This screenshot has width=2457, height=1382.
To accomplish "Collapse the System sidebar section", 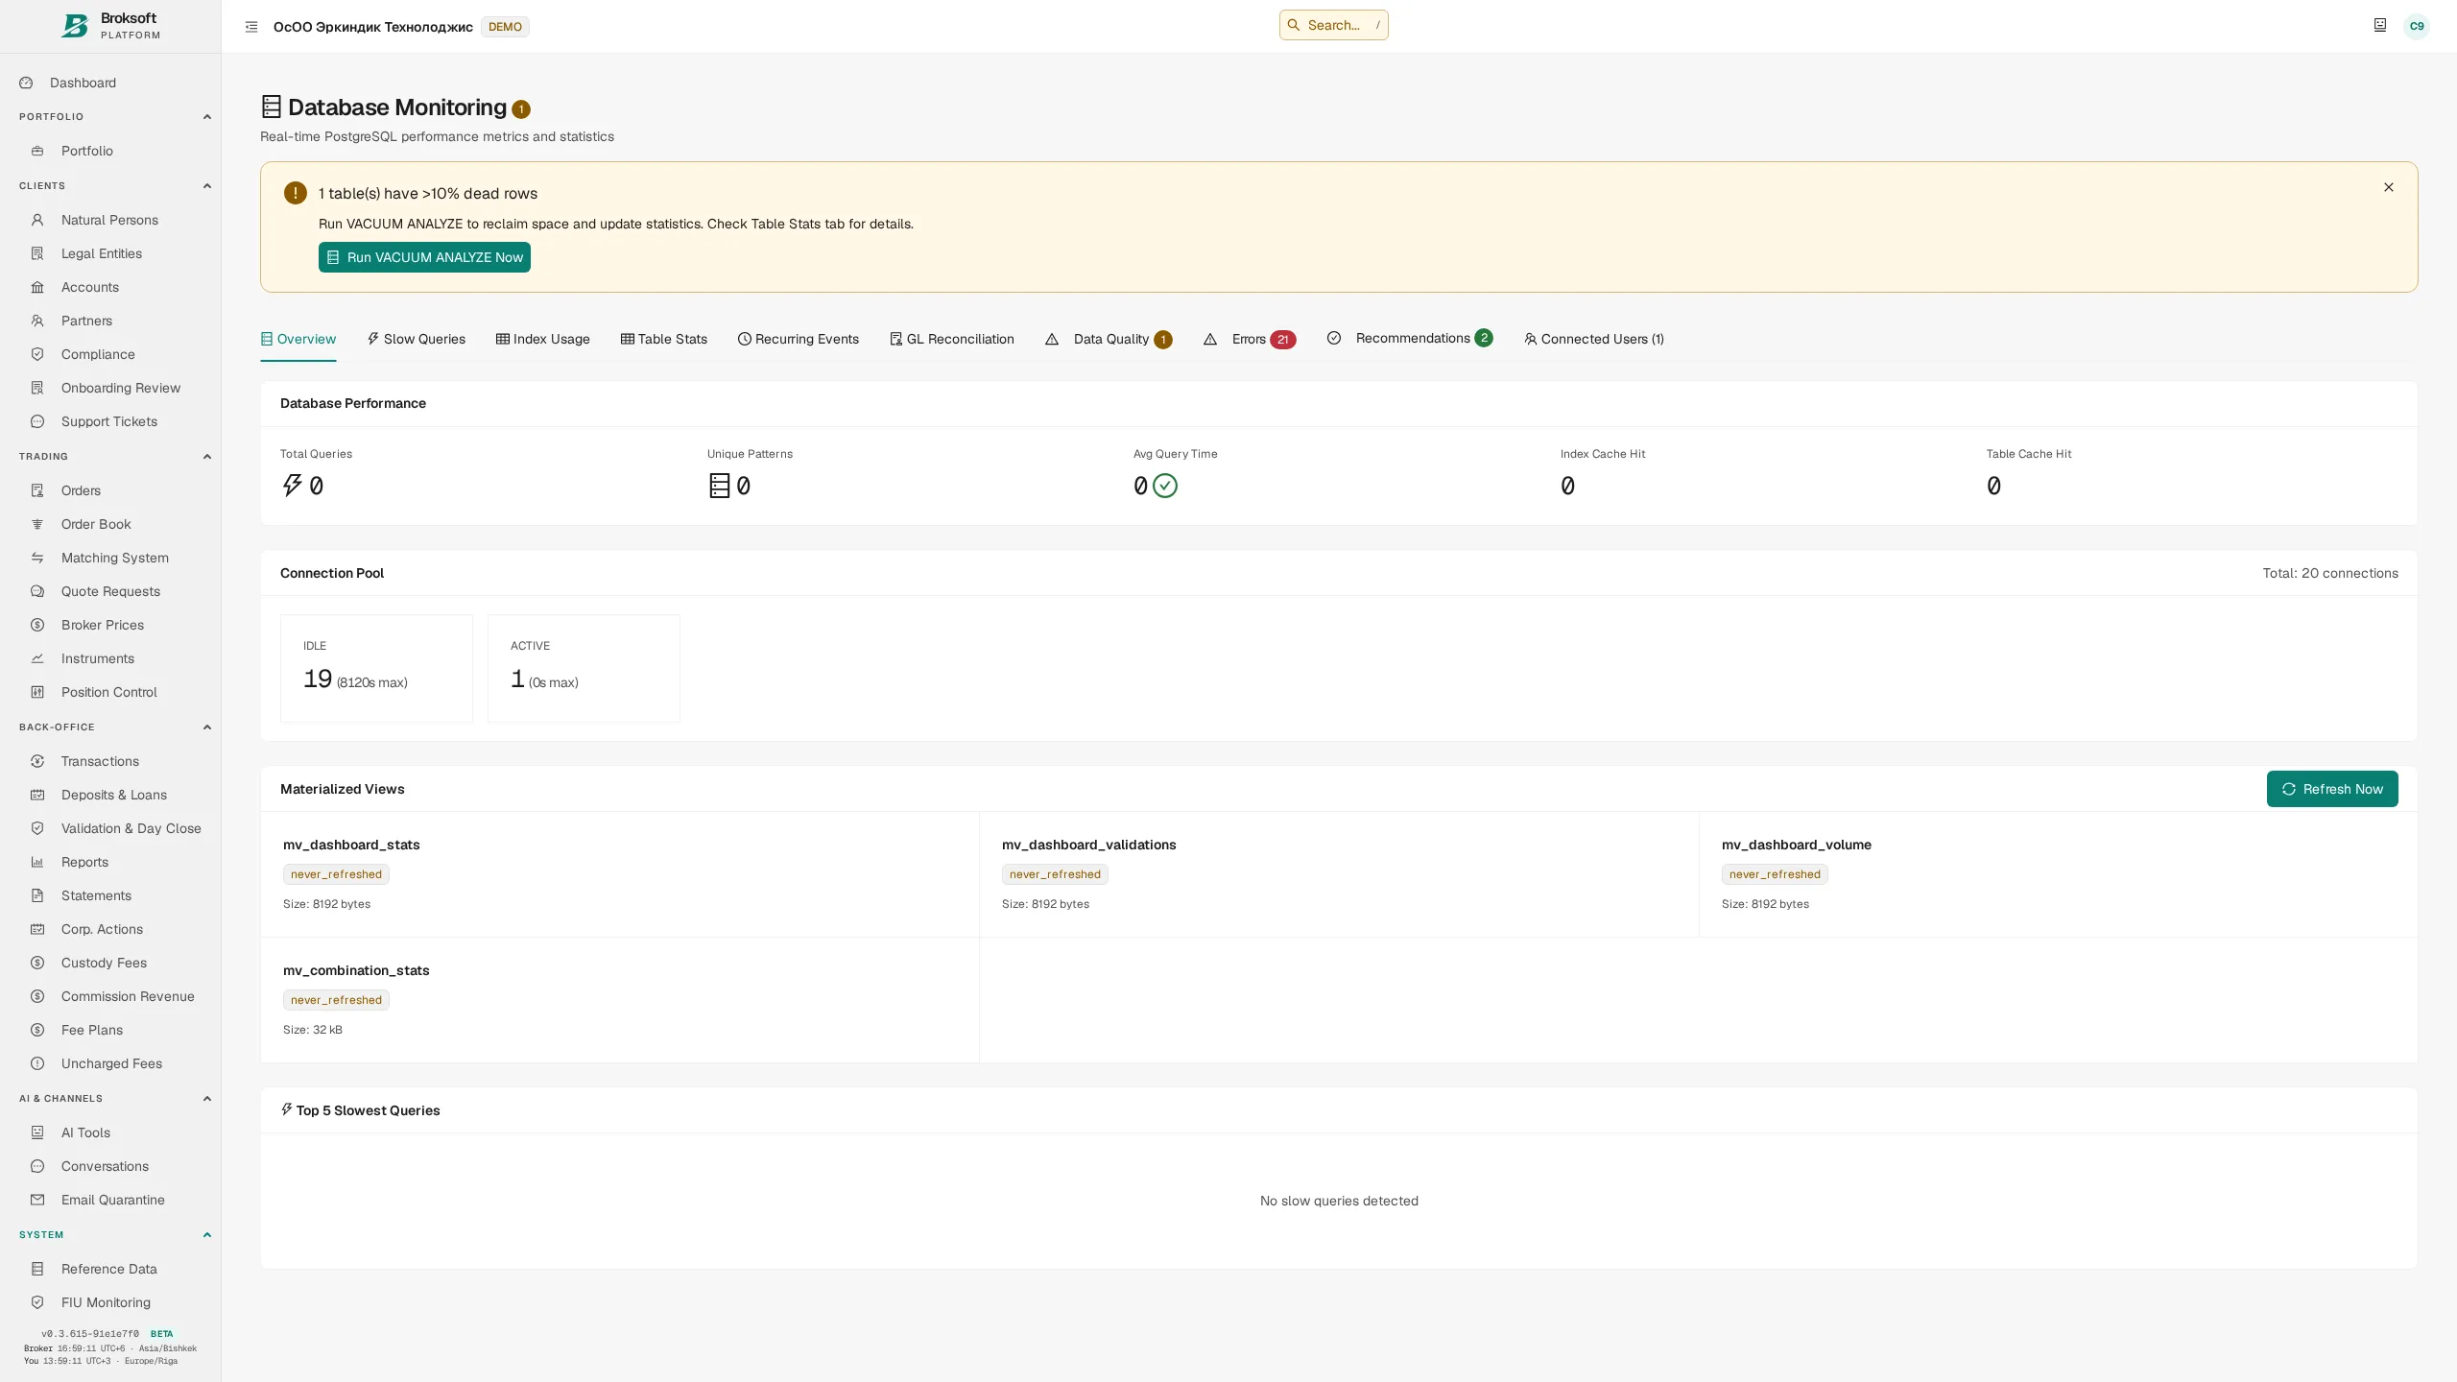I will (x=206, y=1235).
